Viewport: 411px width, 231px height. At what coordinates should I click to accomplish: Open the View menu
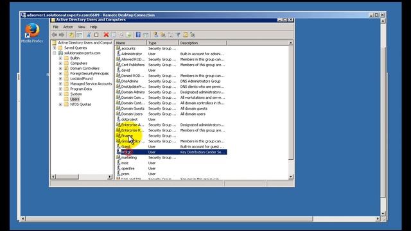(x=82, y=27)
